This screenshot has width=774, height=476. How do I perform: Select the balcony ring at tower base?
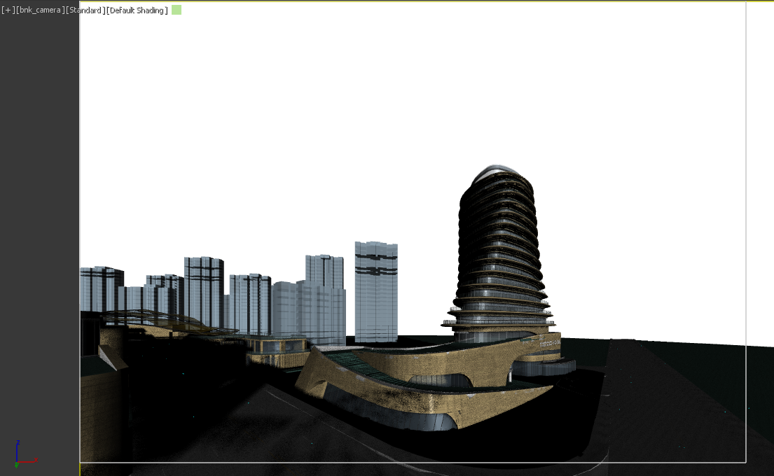tap(498, 323)
